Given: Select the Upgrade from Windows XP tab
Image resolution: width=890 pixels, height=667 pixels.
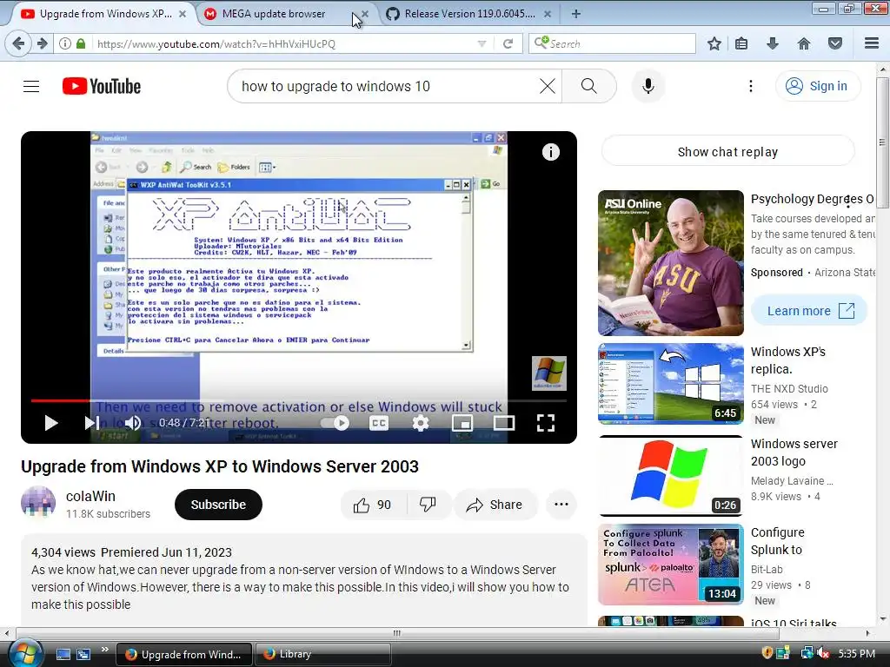Looking at the screenshot, I should tap(105, 14).
